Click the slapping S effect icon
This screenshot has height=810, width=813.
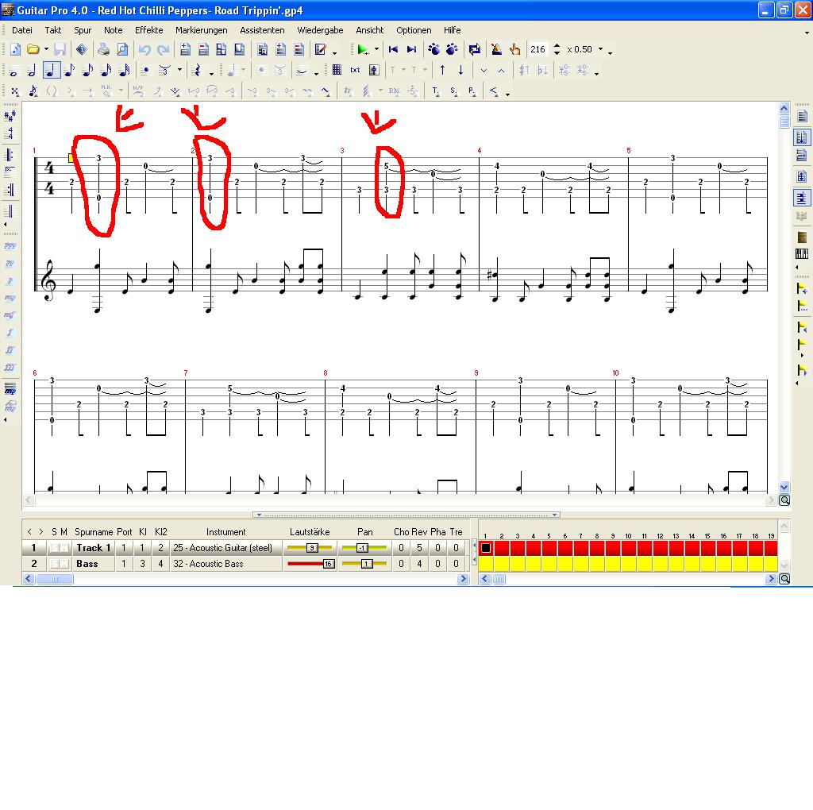point(453,91)
